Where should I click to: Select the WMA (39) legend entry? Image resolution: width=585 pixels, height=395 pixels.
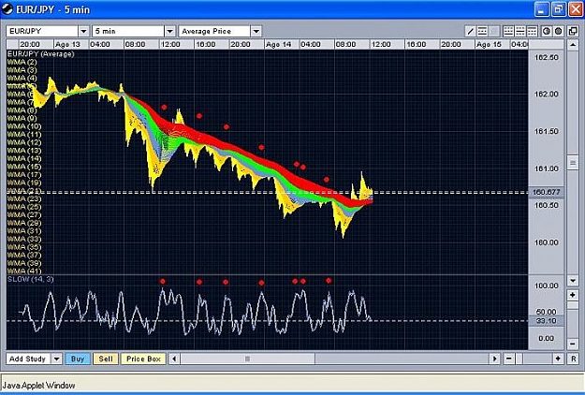pyautogui.click(x=24, y=263)
